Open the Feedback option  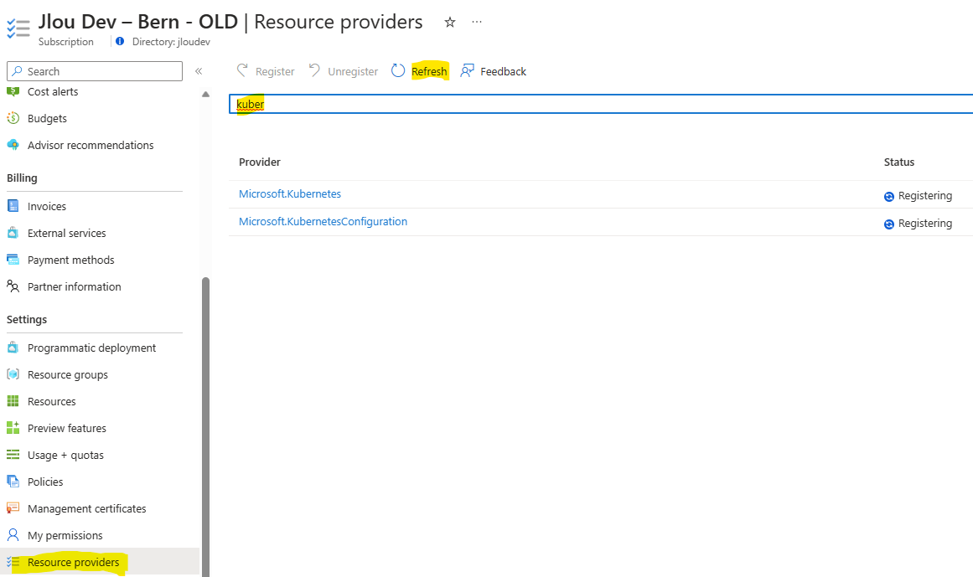pyautogui.click(x=494, y=71)
